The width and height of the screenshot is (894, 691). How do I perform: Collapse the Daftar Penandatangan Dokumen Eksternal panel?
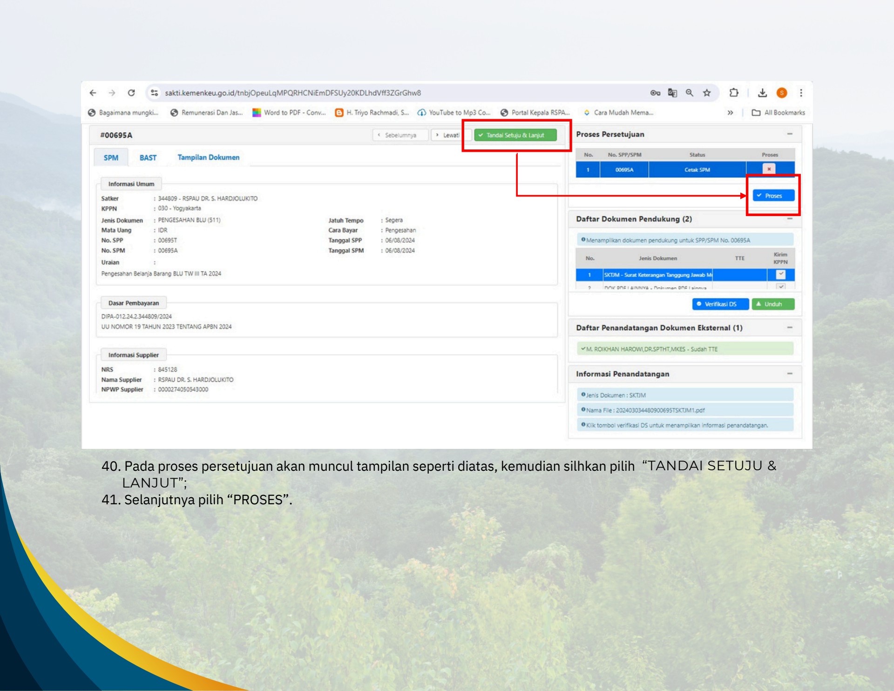[790, 328]
